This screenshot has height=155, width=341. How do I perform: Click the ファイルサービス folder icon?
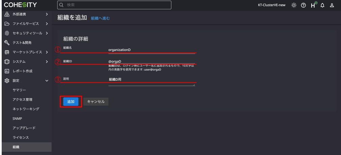pyautogui.click(x=7, y=24)
